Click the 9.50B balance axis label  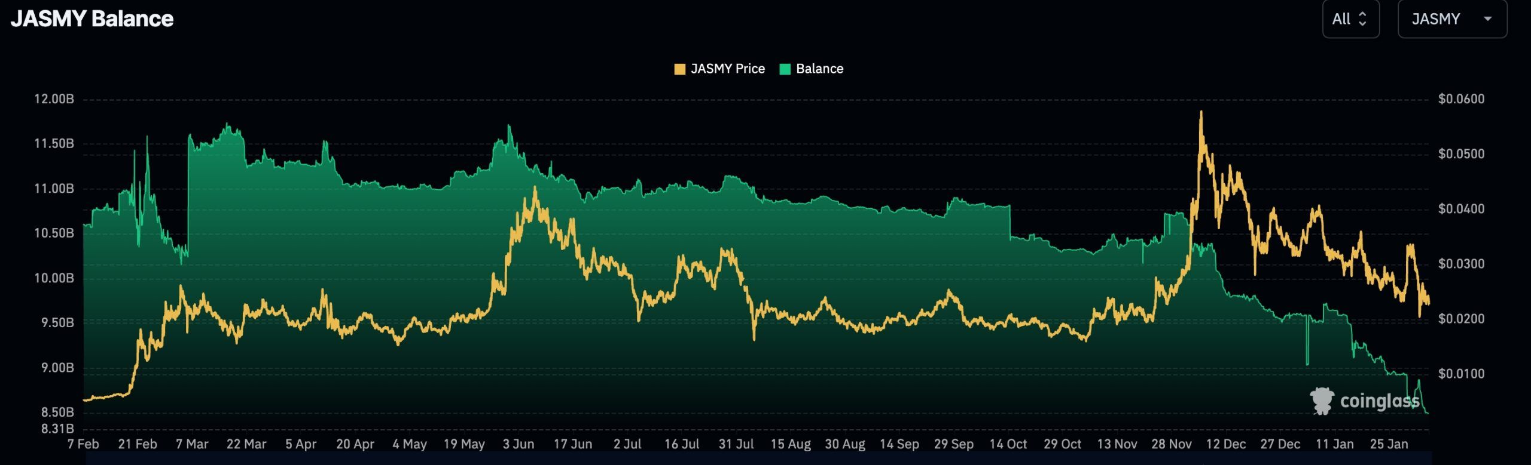(57, 323)
